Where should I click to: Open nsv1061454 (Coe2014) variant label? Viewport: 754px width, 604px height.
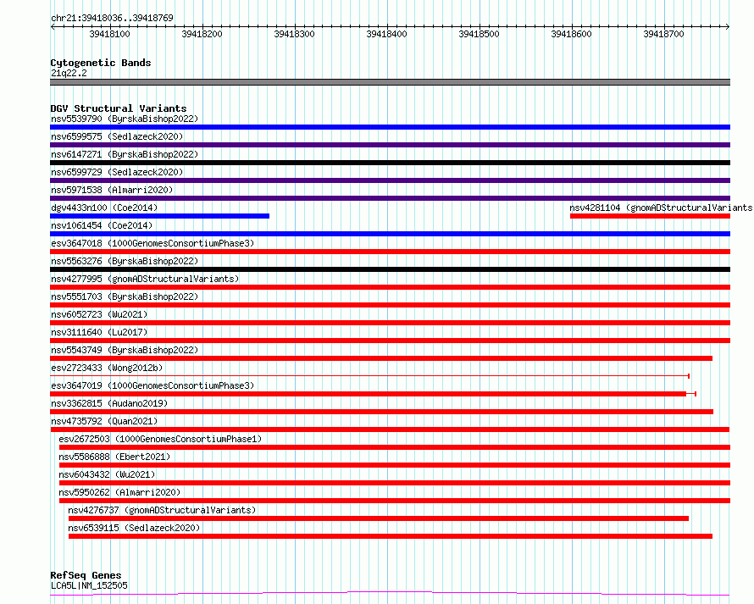102,225
